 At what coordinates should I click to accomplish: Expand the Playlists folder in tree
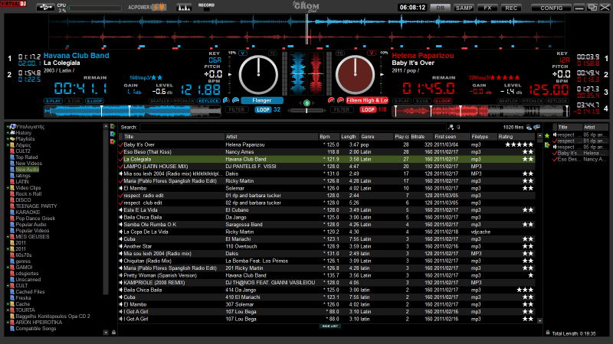(8, 139)
